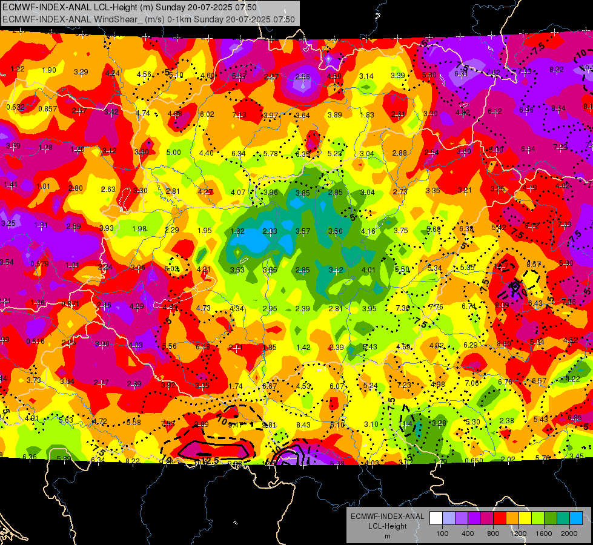This screenshot has width=593, height=545.
Task: Click the legend label 400
Action: pyautogui.click(x=468, y=533)
